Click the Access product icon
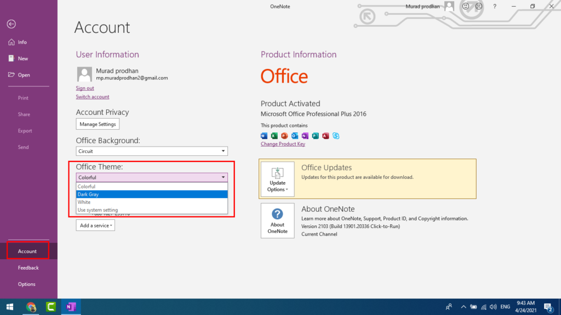561x315 pixels. coord(325,136)
